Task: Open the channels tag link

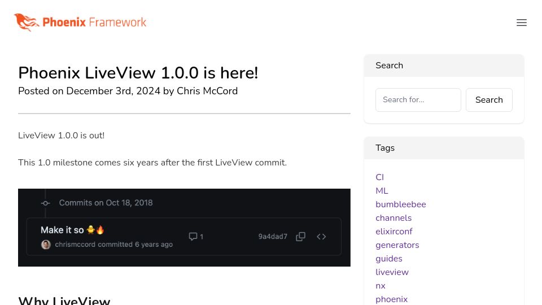Action: (394, 218)
